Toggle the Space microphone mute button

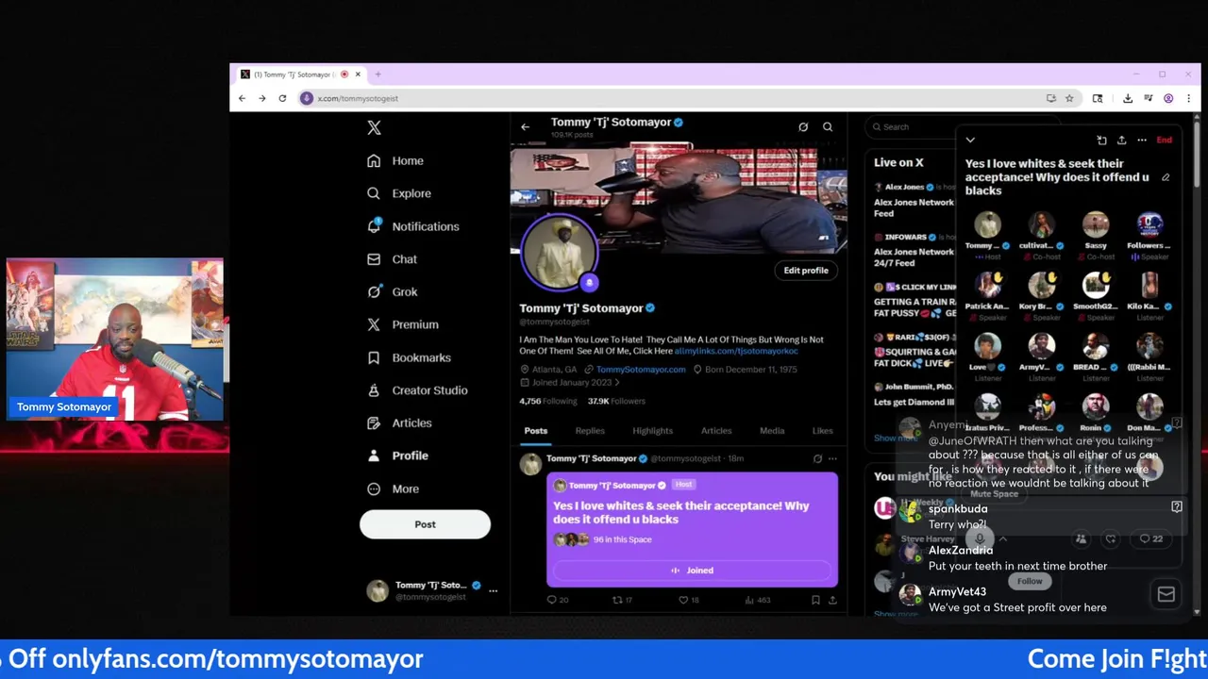[x=980, y=538]
